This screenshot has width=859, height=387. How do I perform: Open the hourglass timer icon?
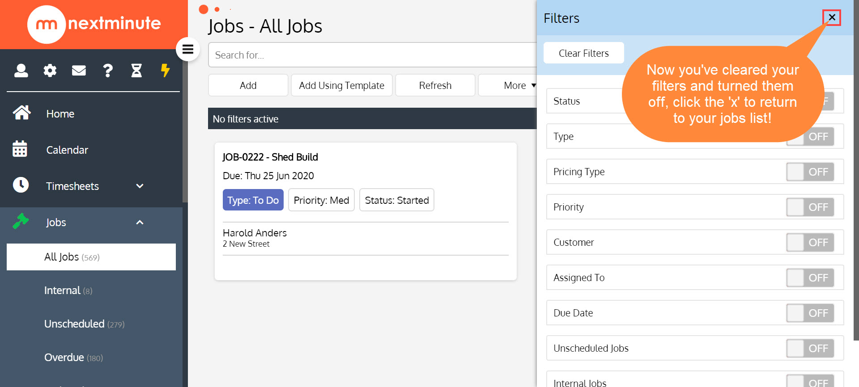click(x=136, y=70)
